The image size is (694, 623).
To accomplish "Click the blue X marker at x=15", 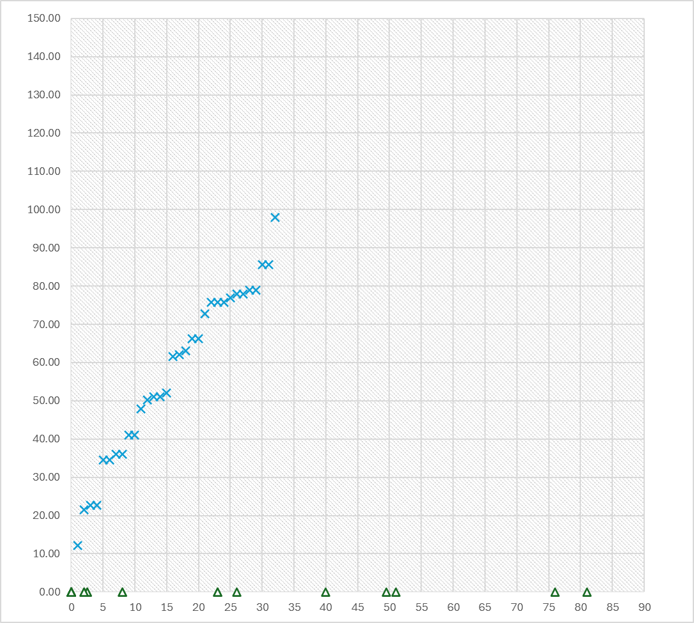I will [166, 393].
